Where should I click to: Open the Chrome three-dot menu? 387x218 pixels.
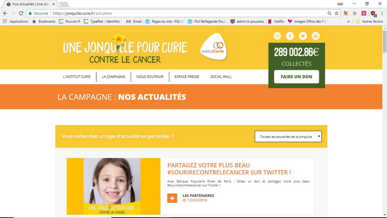[382, 14]
